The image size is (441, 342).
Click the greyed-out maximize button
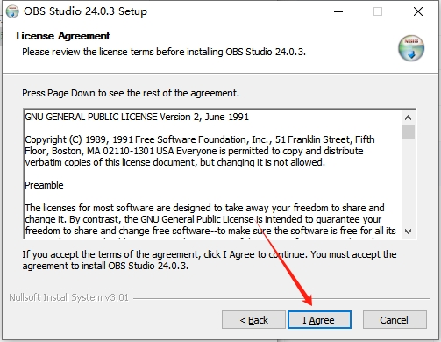[378, 11]
